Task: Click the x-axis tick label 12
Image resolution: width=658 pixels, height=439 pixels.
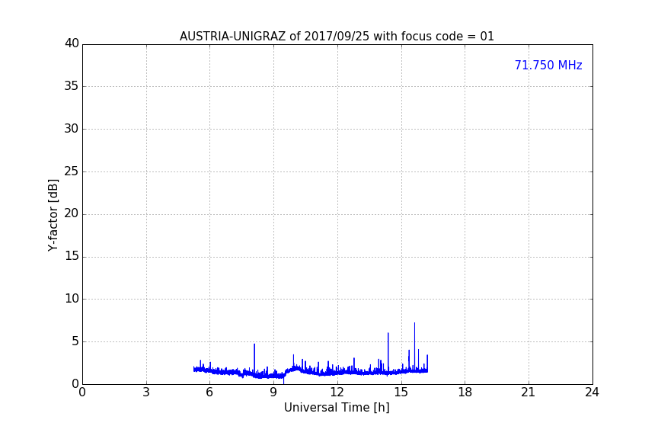Action: point(337,393)
